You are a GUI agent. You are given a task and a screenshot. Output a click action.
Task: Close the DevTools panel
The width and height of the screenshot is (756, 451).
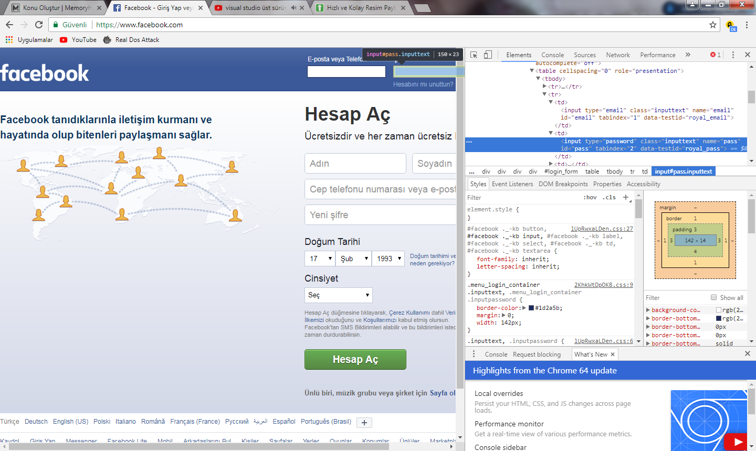(x=748, y=55)
